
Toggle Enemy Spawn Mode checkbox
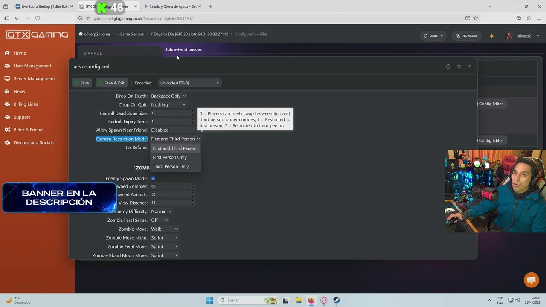[153, 178]
